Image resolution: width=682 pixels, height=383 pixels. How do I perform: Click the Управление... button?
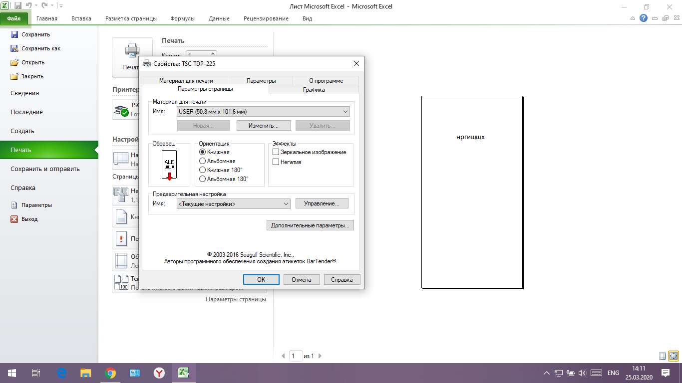pyautogui.click(x=322, y=203)
